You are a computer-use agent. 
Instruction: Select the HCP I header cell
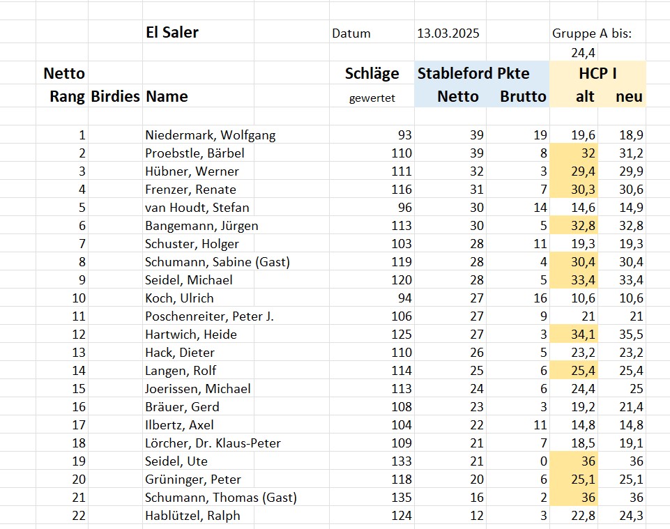coord(597,73)
